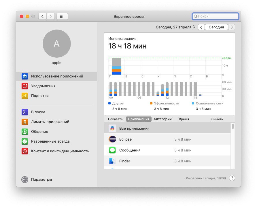Click the Экранное время window title
Image resolution: width=257 pixels, height=208 pixels.
pos(128,16)
